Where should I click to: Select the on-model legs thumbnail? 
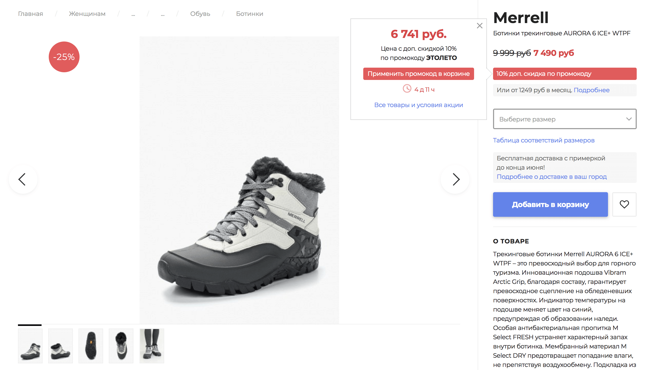click(x=152, y=346)
